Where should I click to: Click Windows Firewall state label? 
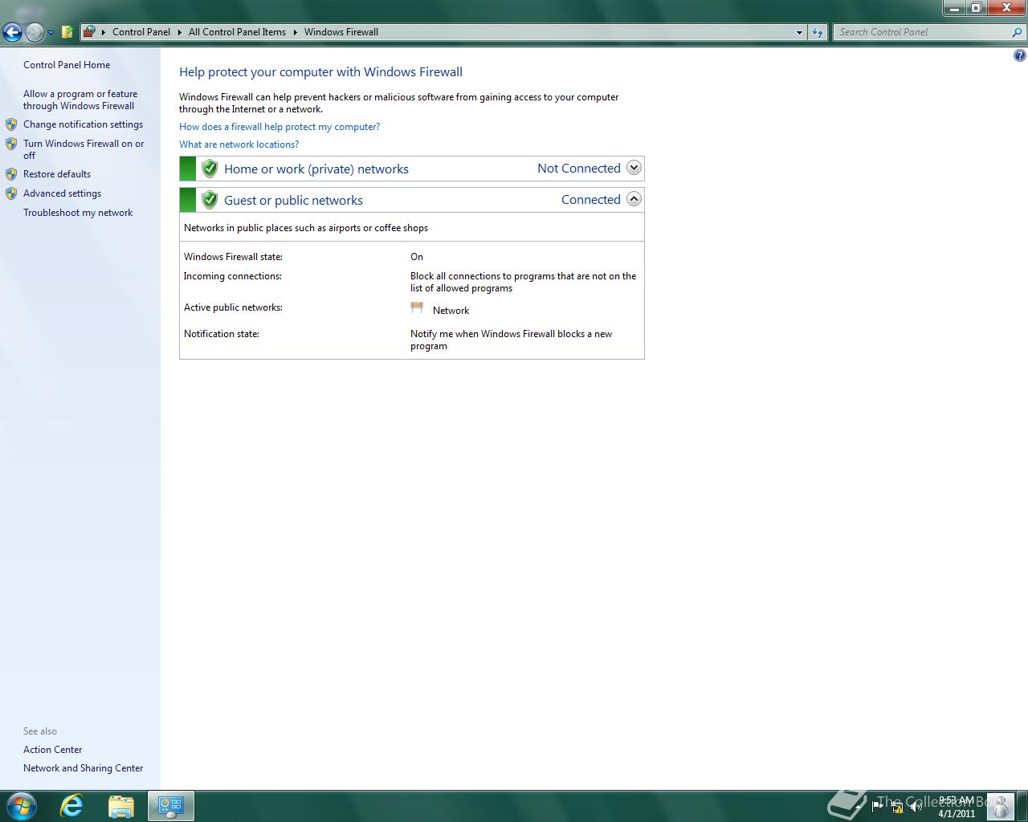(x=233, y=257)
